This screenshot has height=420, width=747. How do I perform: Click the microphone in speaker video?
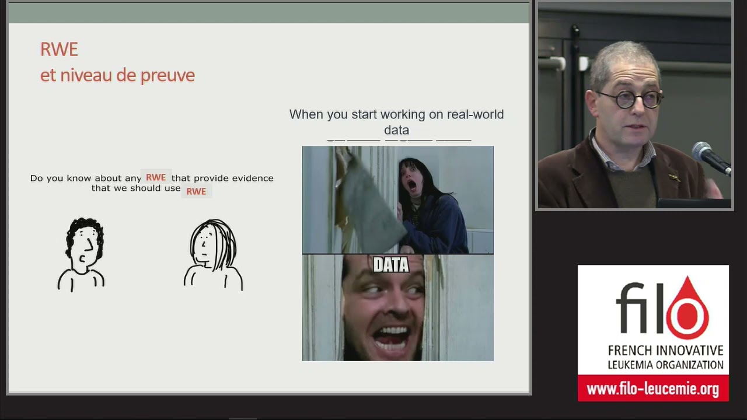pyautogui.click(x=710, y=157)
